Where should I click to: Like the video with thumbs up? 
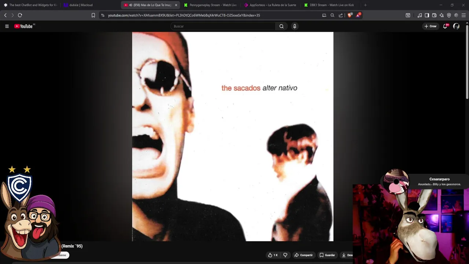[273, 255]
